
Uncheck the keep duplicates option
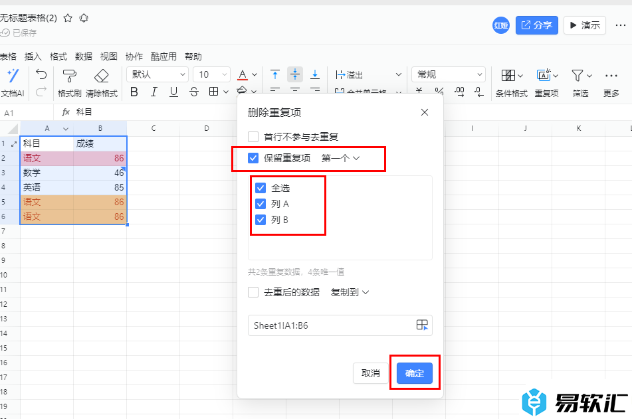(253, 158)
